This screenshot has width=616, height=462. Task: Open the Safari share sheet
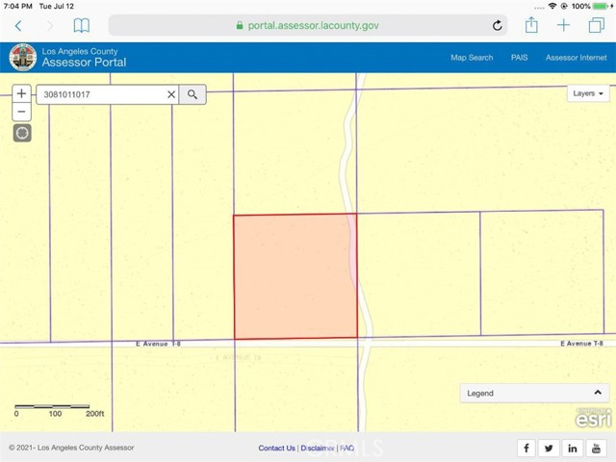[531, 25]
